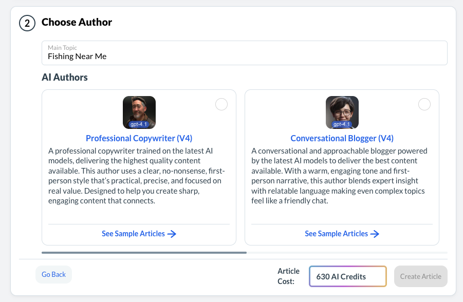
Task: Click the arrow next to Conversational Blogger samples link
Action: (x=376, y=234)
